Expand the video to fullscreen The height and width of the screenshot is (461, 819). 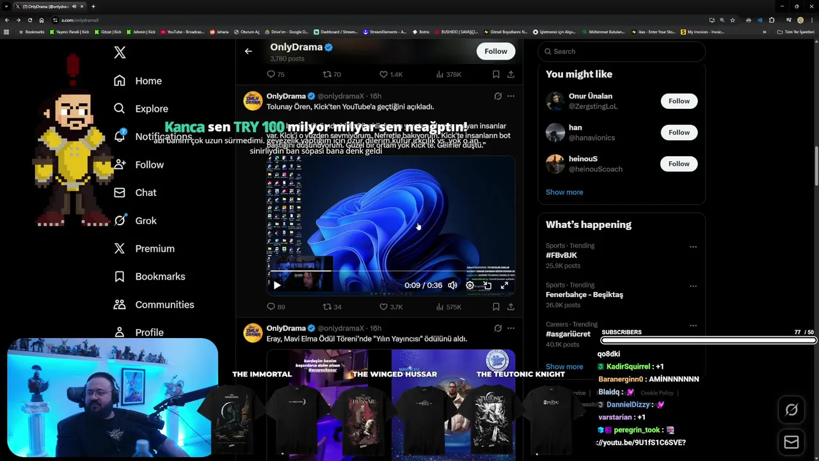click(x=504, y=286)
